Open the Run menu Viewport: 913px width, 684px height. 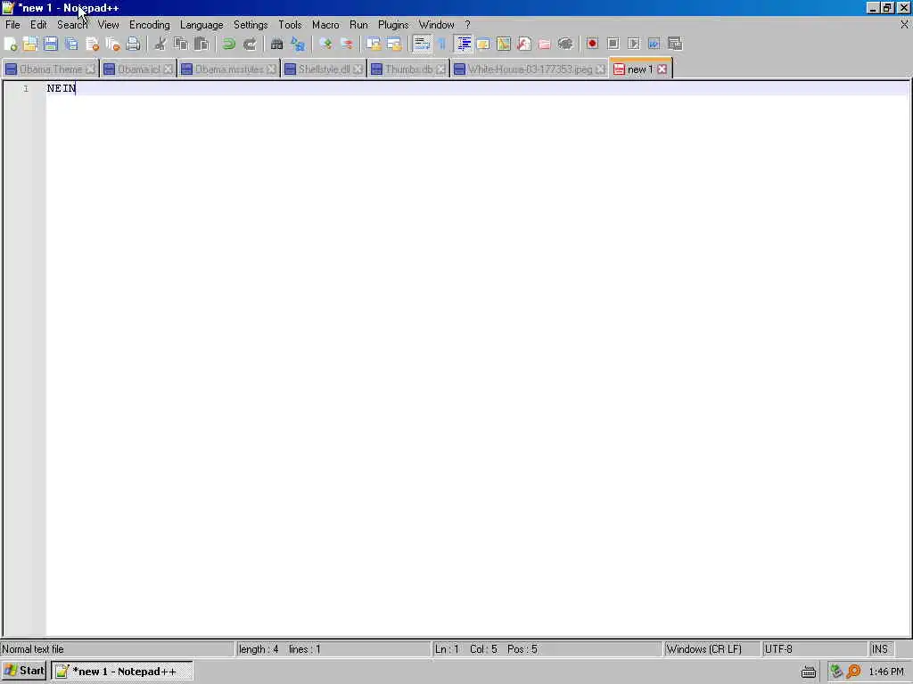pyautogui.click(x=358, y=24)
